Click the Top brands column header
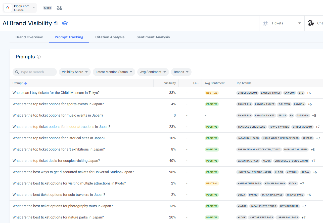323x223 pixels. [244, 83]
